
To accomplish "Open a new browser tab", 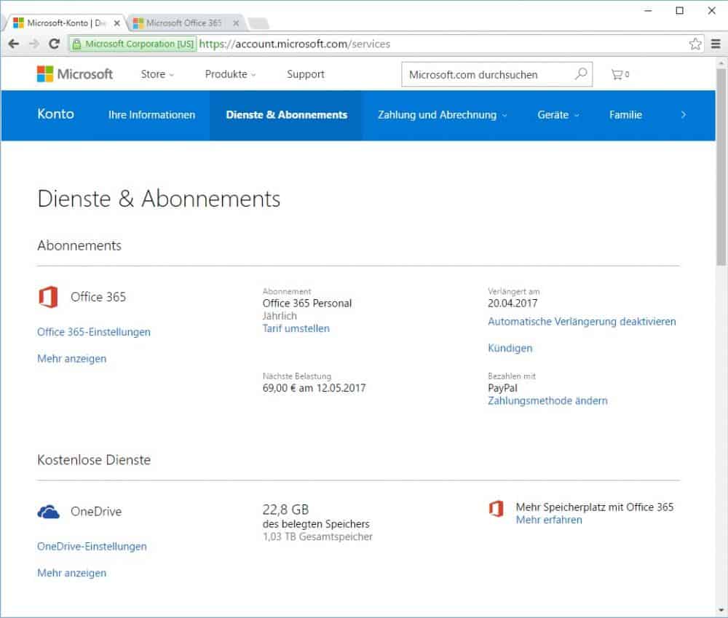I will pyautogui.click(x=258, y=23).
